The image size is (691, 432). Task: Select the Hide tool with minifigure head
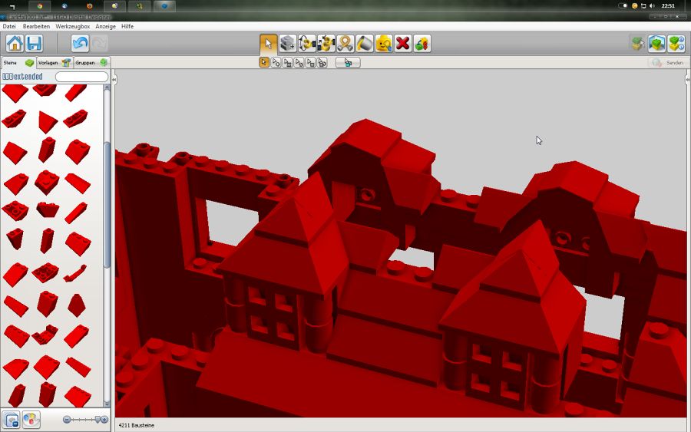click(x=383, y=43)
